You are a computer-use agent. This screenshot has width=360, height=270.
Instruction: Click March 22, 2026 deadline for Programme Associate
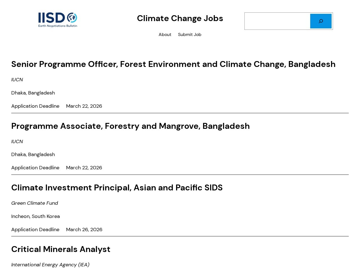pos(84,168)
